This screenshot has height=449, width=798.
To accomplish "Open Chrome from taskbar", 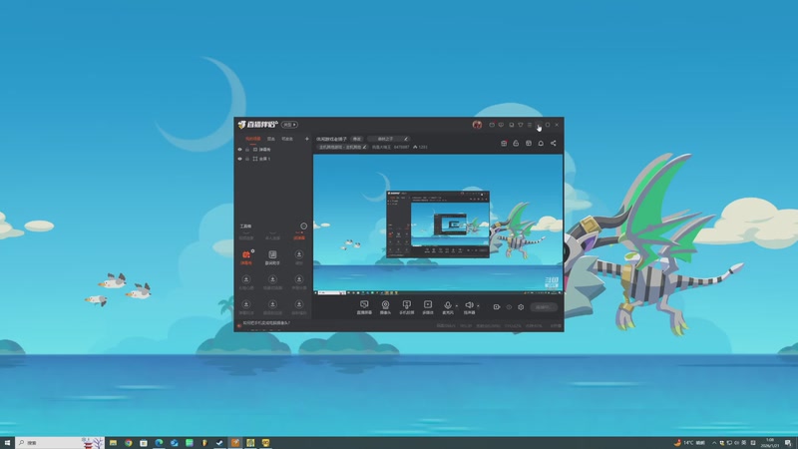I will (x=129, y=443).
